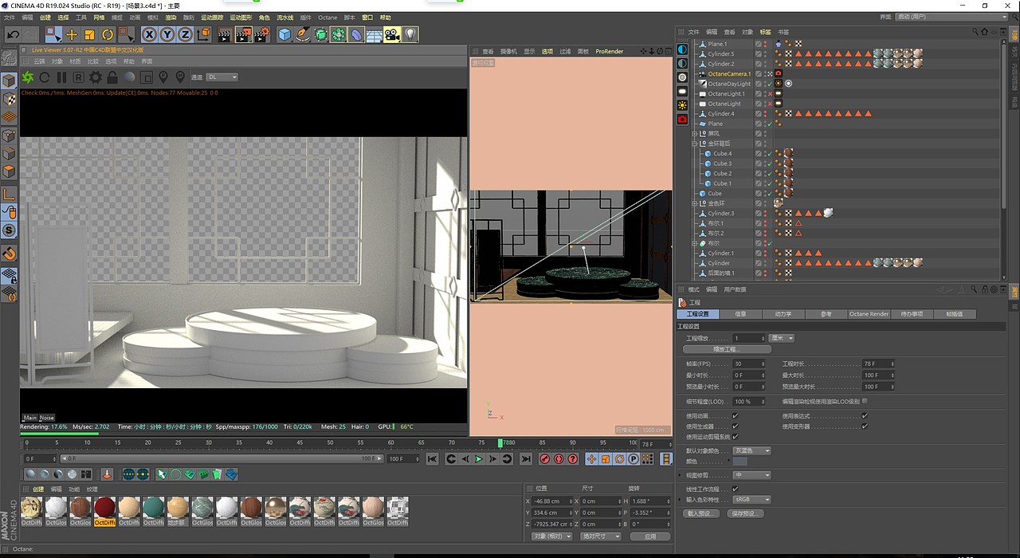Image resolution: width=1020 pixels, height=558 pixels.
Task: Click the Live Viewer clay mode sphere
Action: [x=130, y=77]
